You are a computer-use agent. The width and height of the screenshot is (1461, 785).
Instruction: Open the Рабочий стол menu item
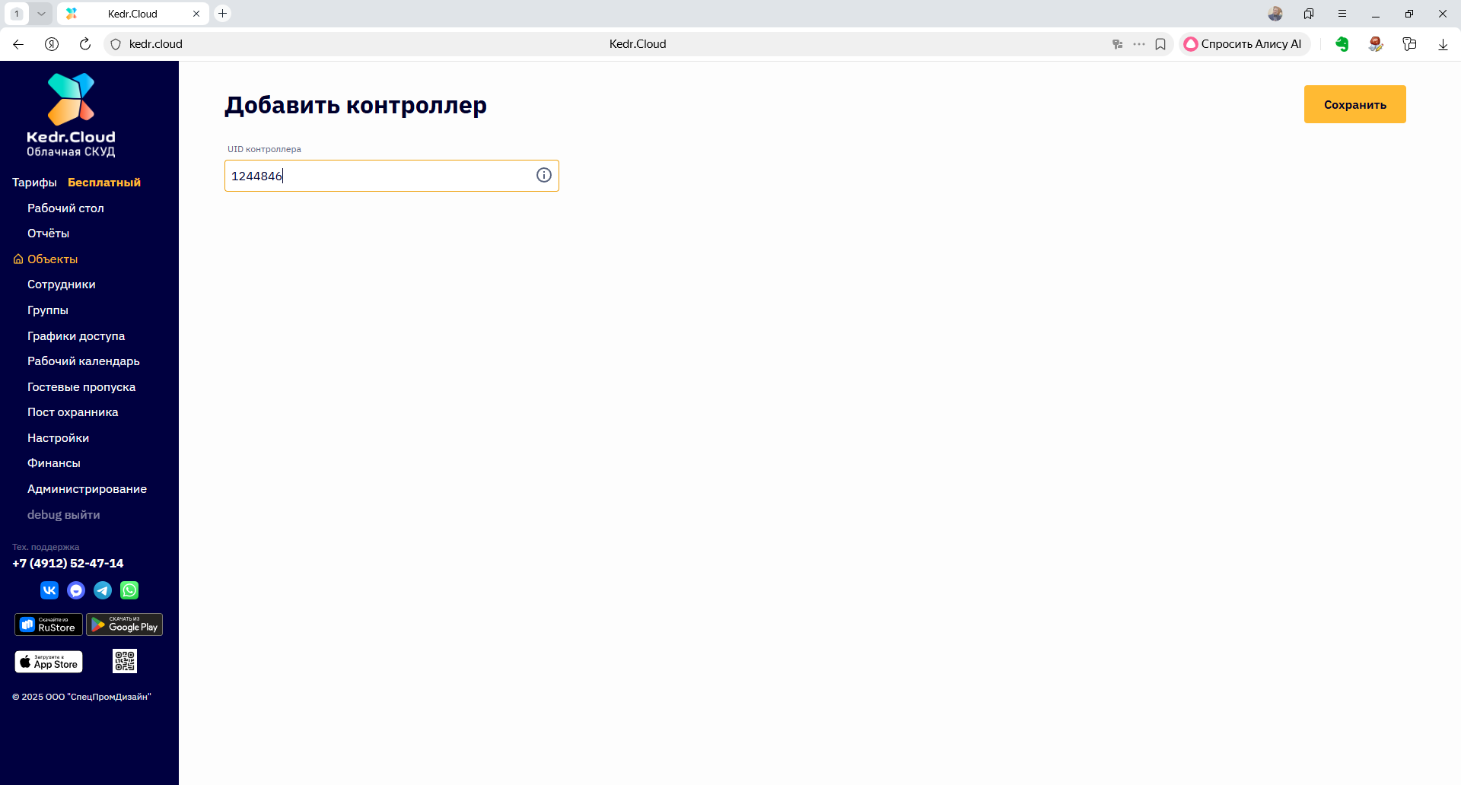pos(65,208)
